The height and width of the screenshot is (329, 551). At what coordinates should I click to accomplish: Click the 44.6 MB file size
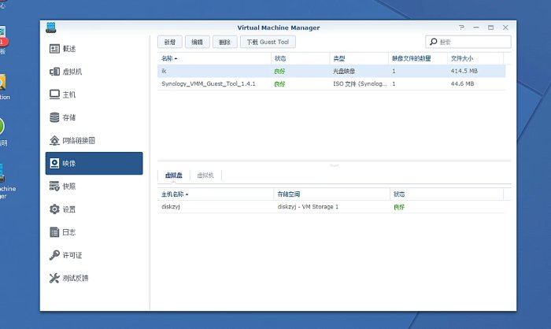[463, 83]
